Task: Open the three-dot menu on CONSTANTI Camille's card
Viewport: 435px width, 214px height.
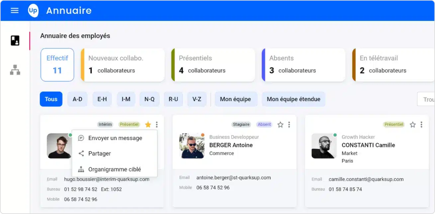Action: (421, 124)
